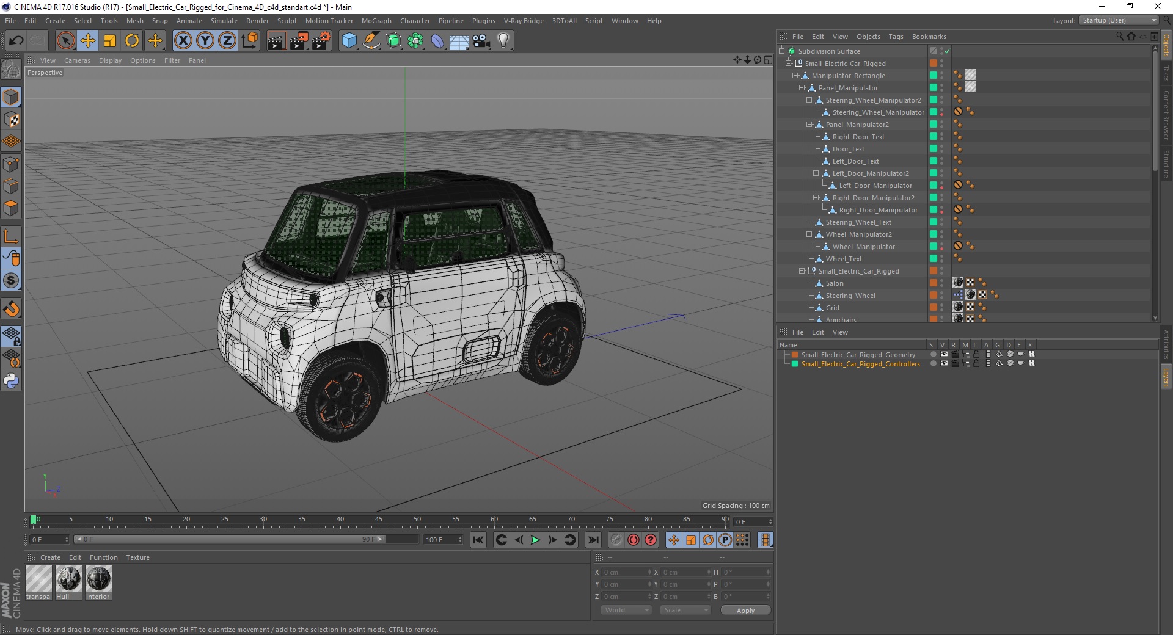The width and height of the screenshot is (1173, 635).
Task: Add a Cube primitive object
Action: (x=349, y=41)
